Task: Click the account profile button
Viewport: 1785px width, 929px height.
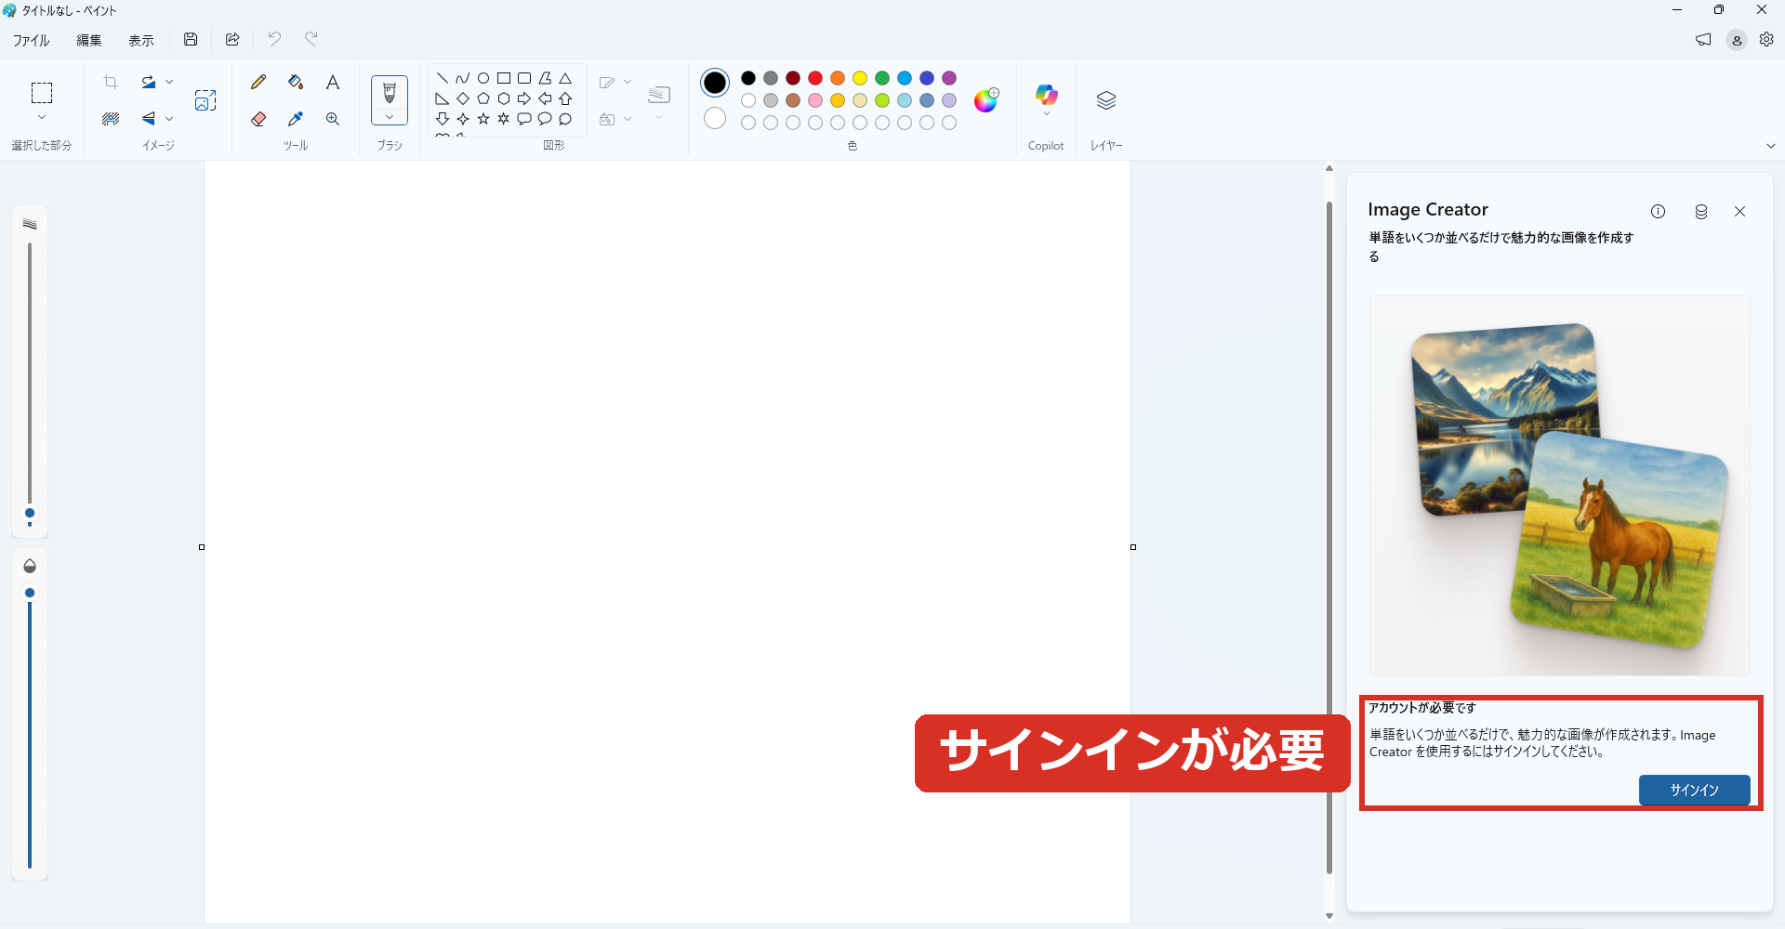Action: point(1736,40)
